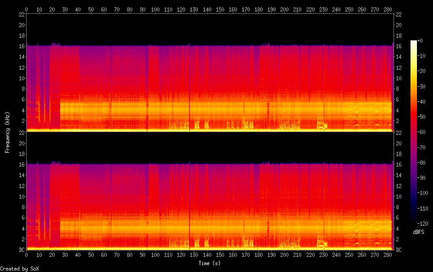Click the upper channel spectrogram plot
The image size is (433, 272).
tap(210, 73)
